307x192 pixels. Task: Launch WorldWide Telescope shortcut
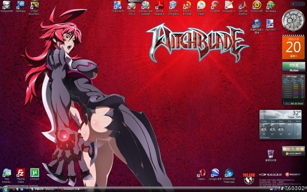point(229,176)
